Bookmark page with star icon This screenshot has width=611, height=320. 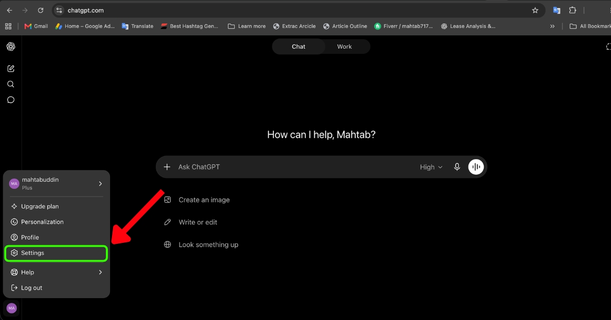tap(535, 10)
